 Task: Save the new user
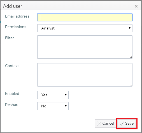[x=127, y=124]
